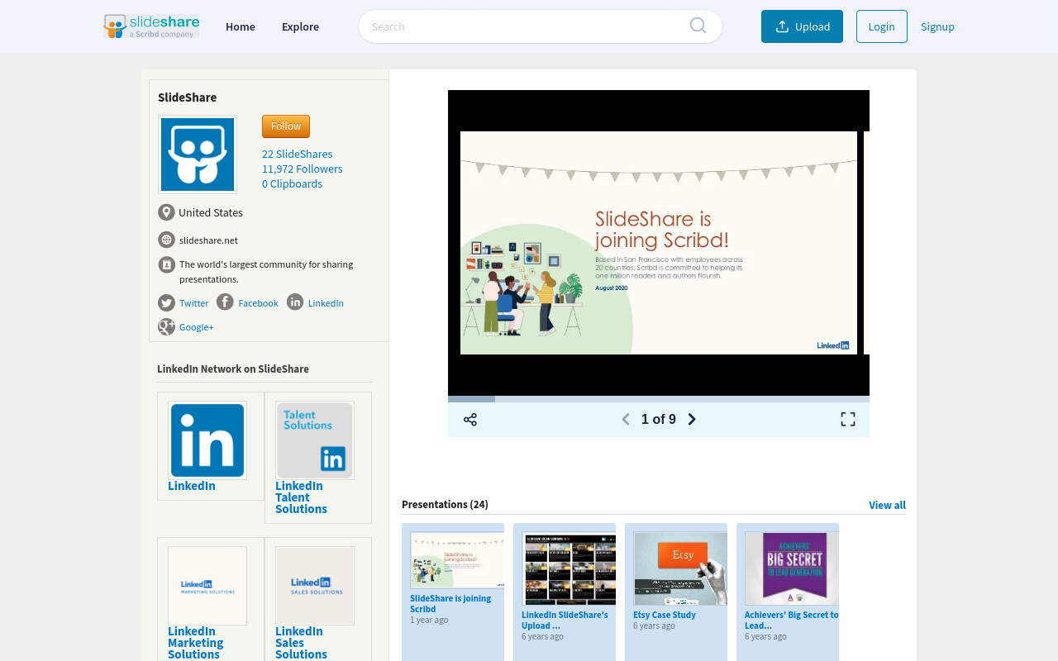Open the Twitter text link
This screenshot has width=1058, height=661.
pyautogui.click(x=194, y=303)
